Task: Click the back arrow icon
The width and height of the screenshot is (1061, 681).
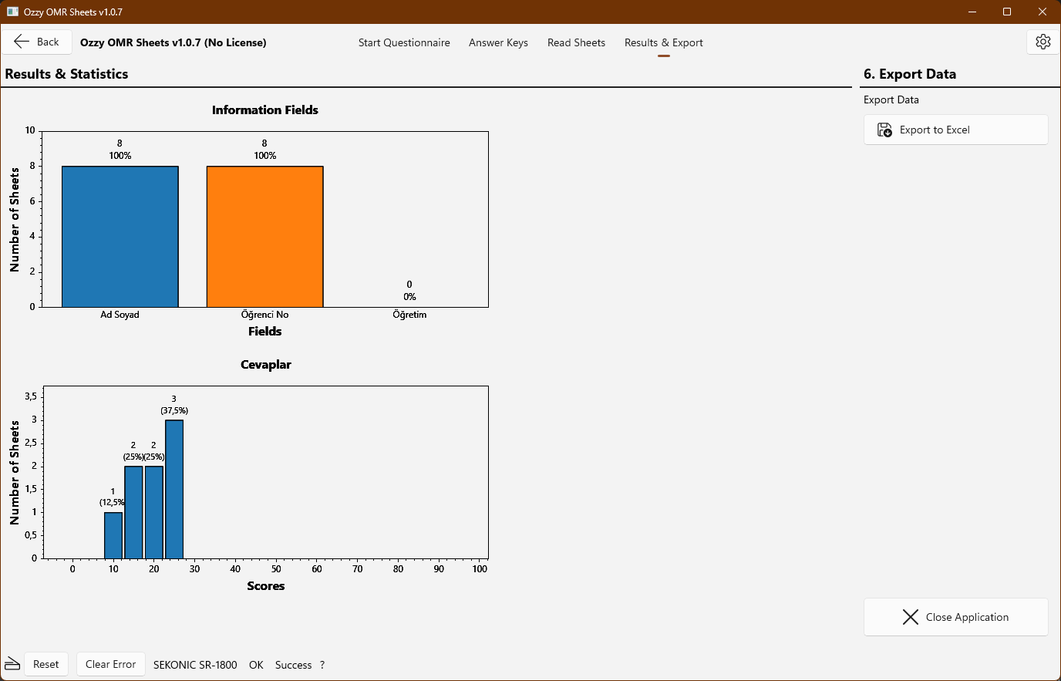Action: pos(20,42)
